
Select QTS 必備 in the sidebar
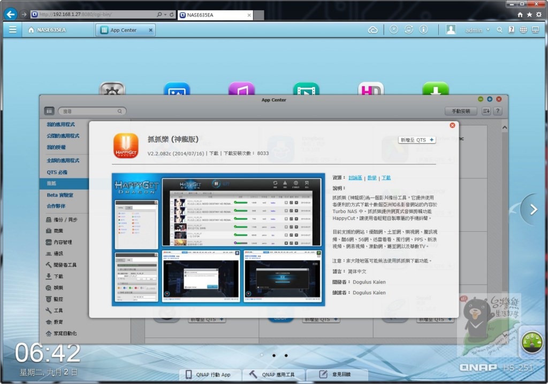point(57,173)
